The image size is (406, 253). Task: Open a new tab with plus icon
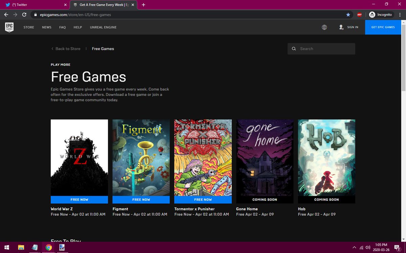143,5
